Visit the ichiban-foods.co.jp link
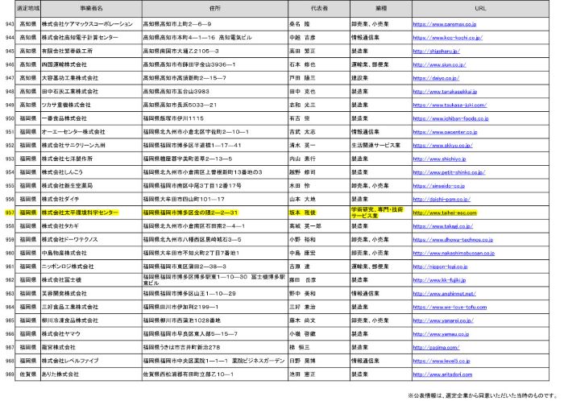564x401 pixels. (x=450, y=118)
